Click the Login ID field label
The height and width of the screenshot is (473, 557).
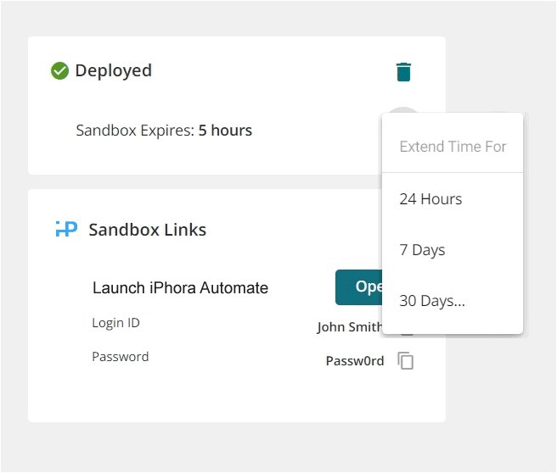point(115,323)
